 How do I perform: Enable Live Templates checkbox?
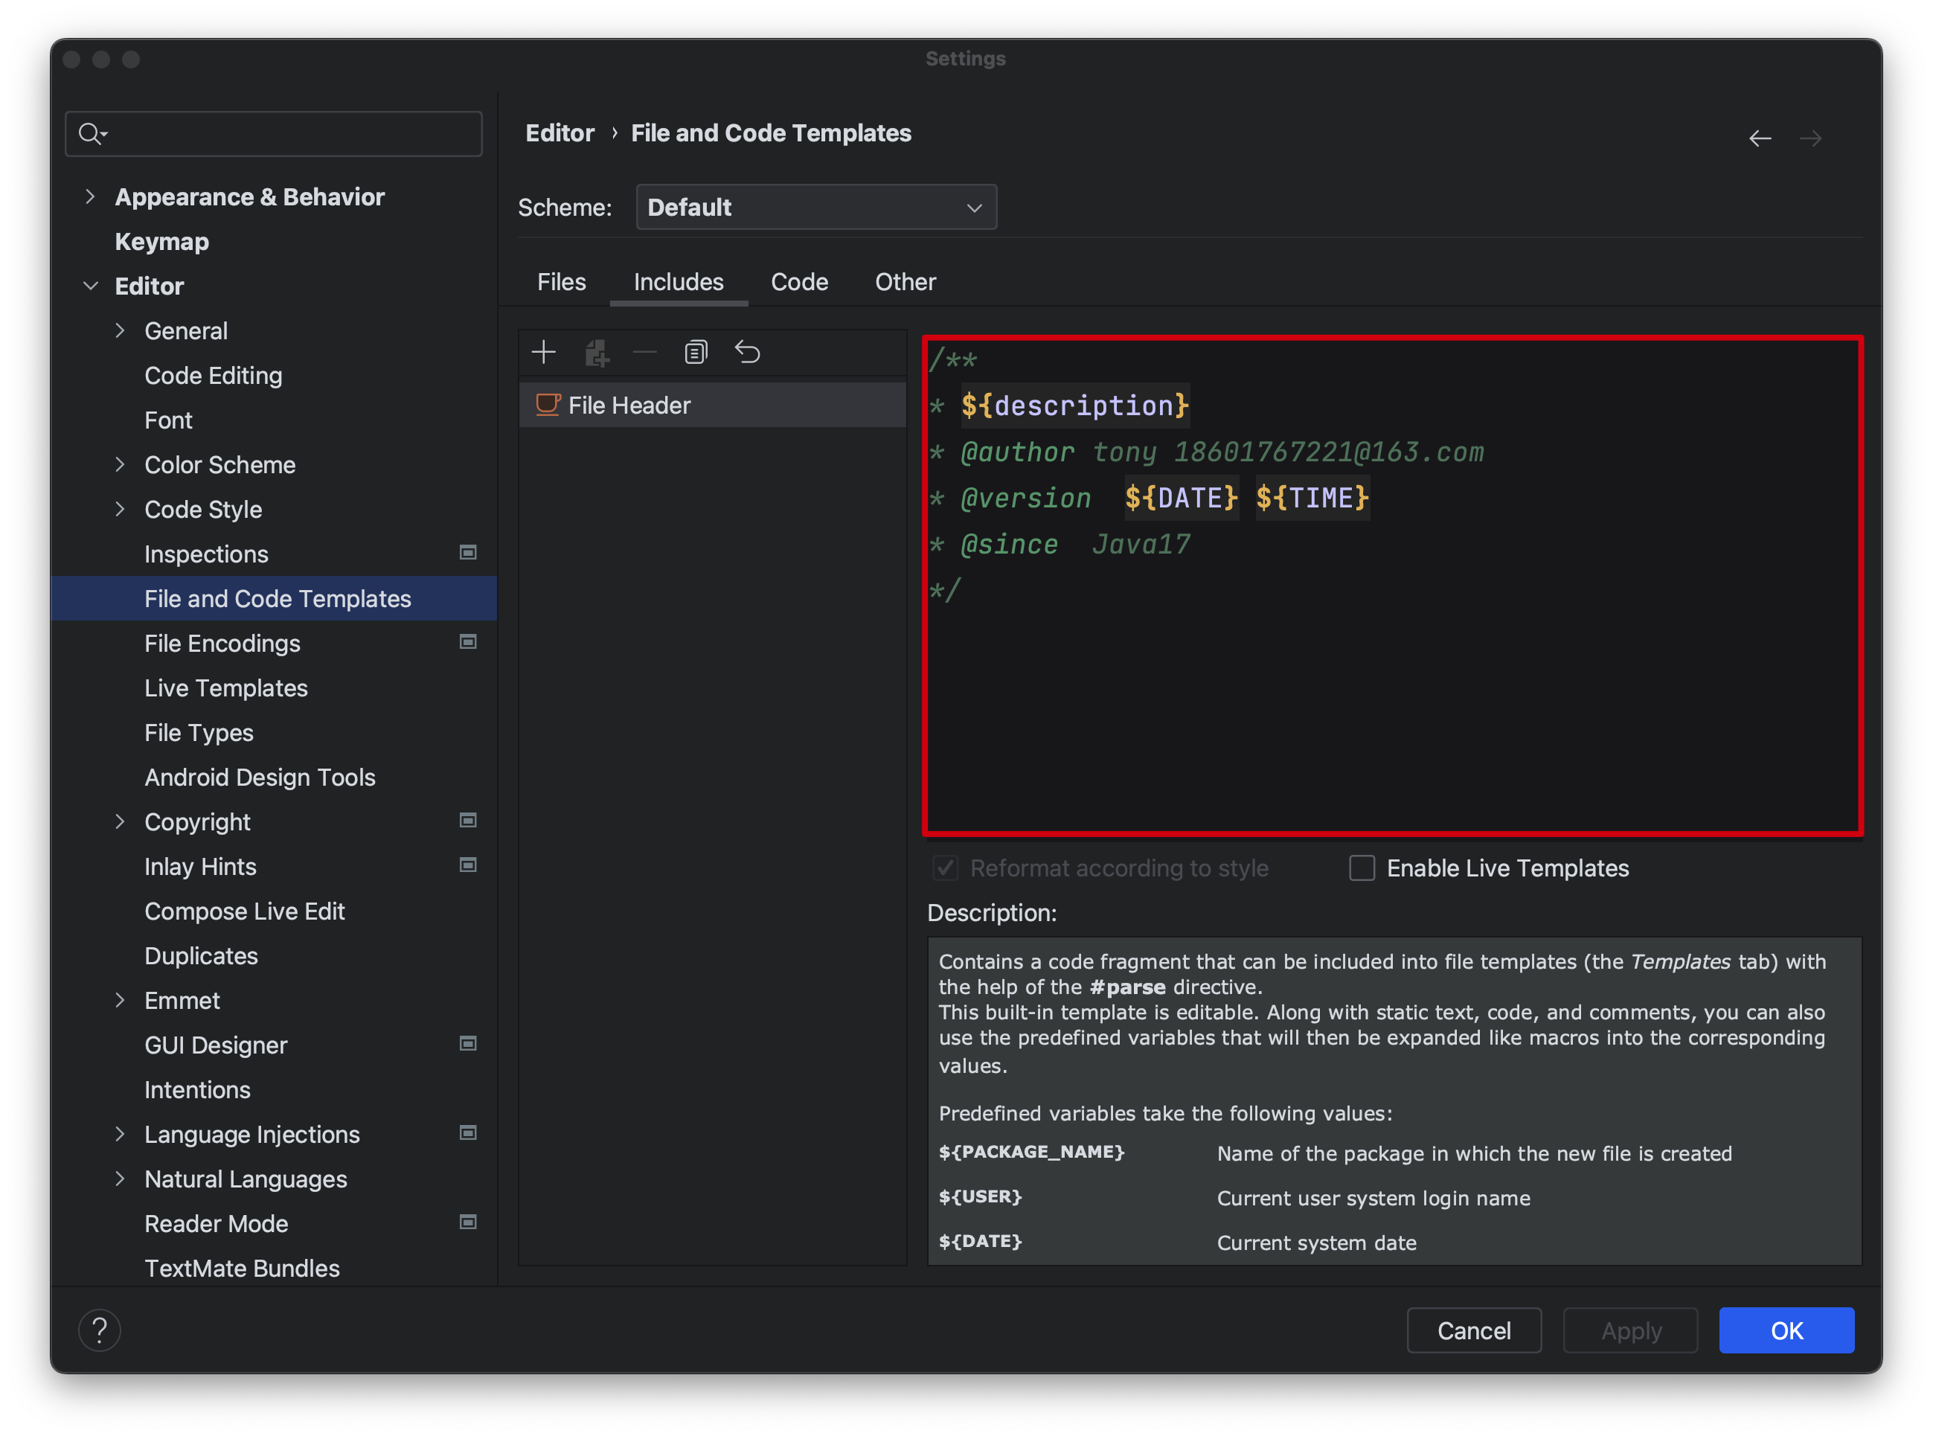[x=1362, y=868]
